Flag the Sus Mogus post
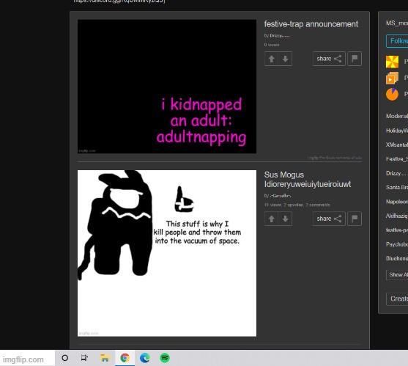This screenshot has width=408, height=366. tap(355, 219)
